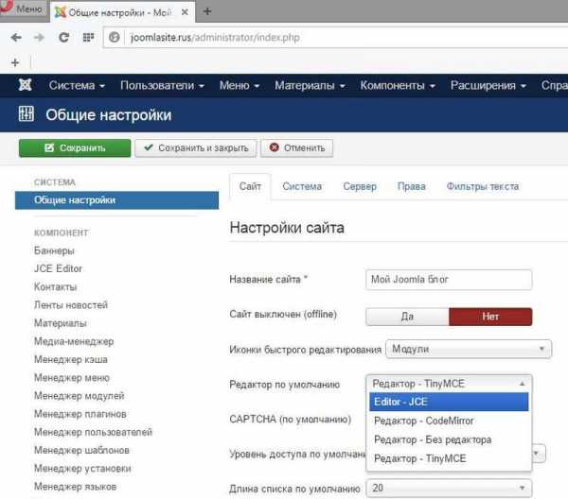Screen dimensions: 568x499
Task: Open Менеджер плагинов sidebar link
Action: point(80,414)
